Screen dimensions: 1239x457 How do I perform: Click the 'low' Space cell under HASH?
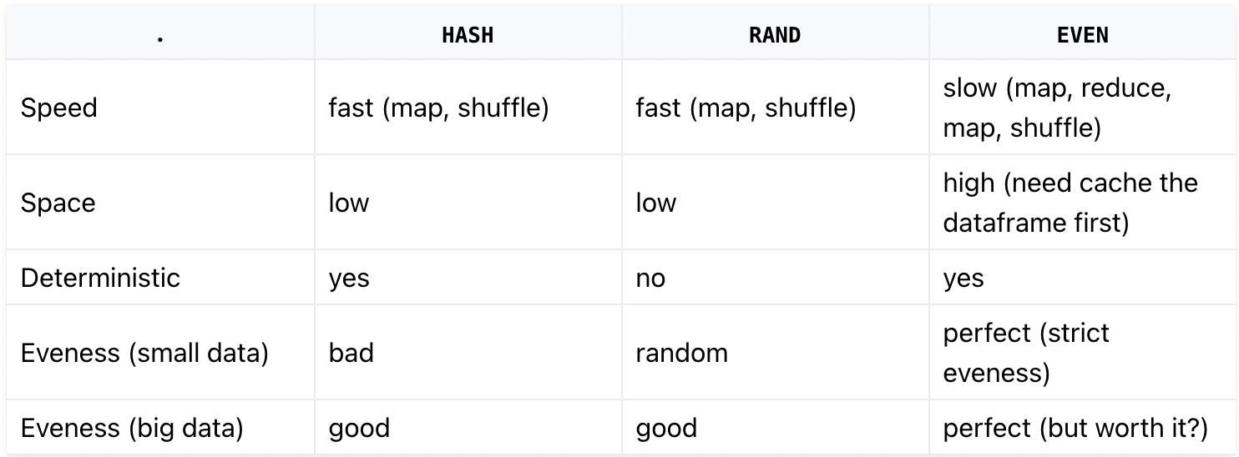[x=349, y=203]
